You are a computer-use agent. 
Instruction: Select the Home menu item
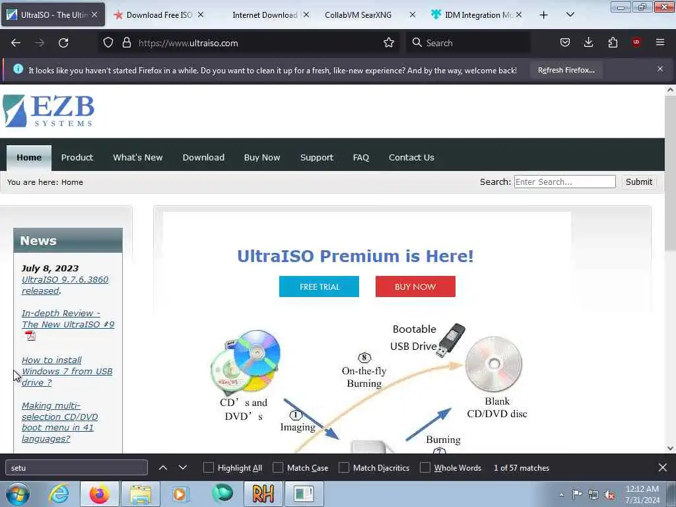29,158
